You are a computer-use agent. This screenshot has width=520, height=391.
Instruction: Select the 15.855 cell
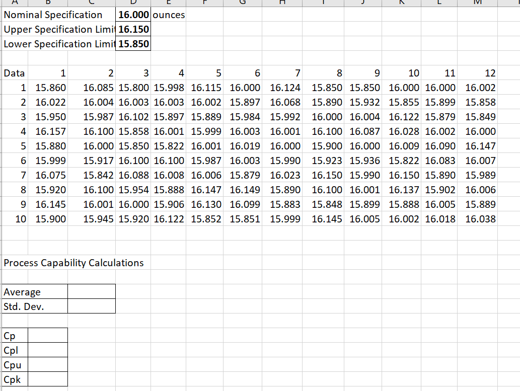pyautogui.click(x=402, y=102)
